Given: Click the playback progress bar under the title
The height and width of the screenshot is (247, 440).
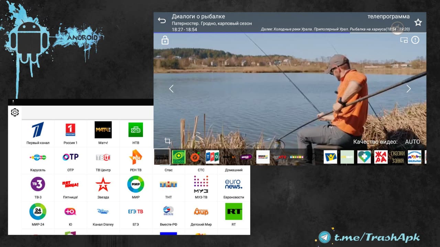Looking at the screenshot, I should (290, 33).
